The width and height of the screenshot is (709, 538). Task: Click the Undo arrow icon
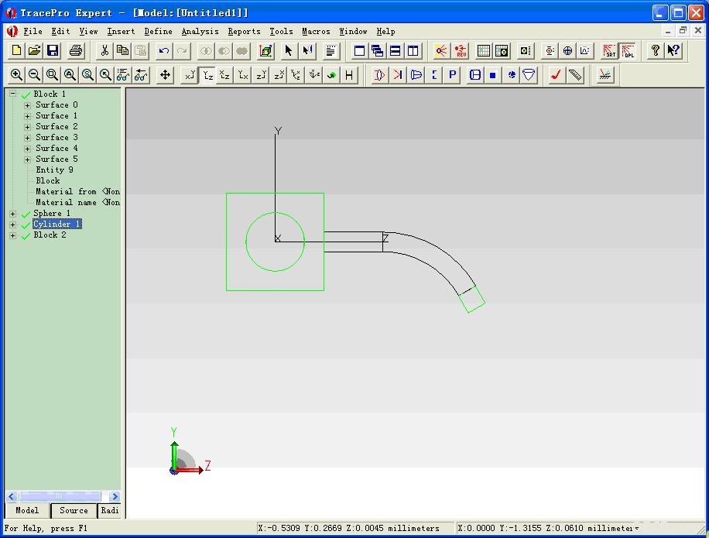pos(164,50)
